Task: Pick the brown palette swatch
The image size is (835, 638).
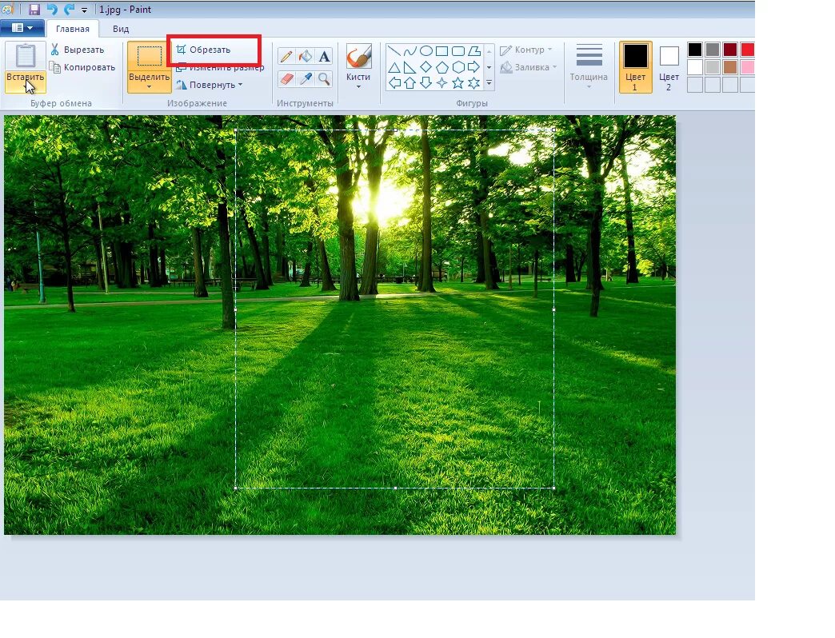Action: coord(730,67)
